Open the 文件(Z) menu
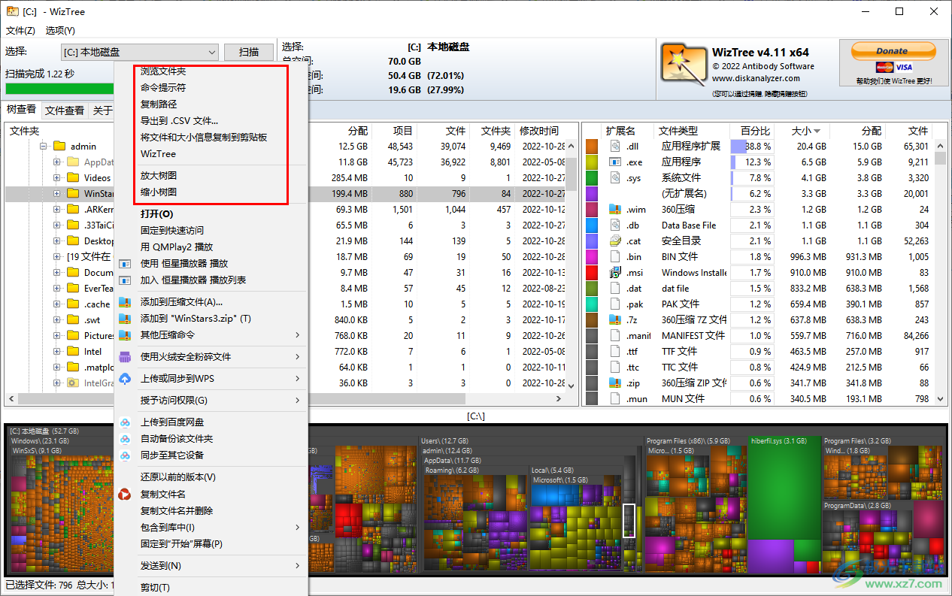 tap(20, 31)
